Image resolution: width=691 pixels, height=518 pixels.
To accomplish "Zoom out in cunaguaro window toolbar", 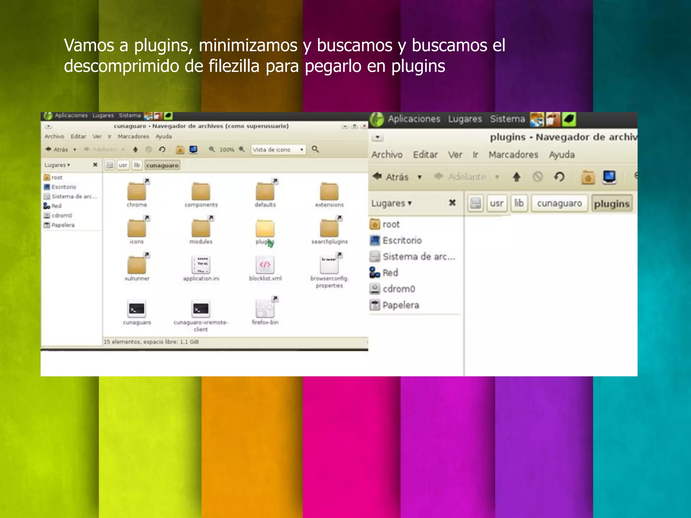I will (x=212, y=149).
